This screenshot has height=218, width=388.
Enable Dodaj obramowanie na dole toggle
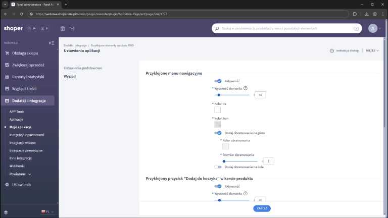pos(218,167)
